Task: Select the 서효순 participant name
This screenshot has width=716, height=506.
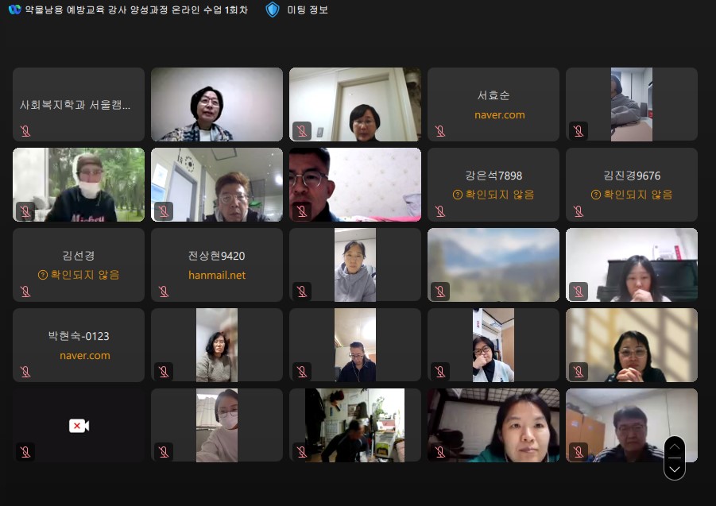Action: (x=493, y=95)
